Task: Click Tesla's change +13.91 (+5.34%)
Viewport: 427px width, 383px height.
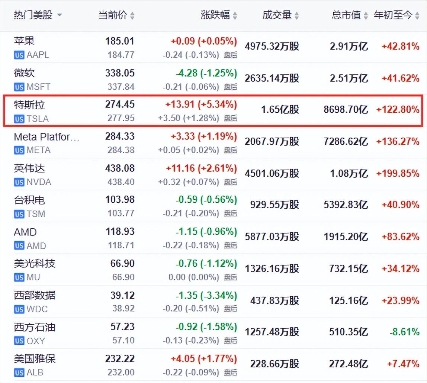Action: point(201,104)
